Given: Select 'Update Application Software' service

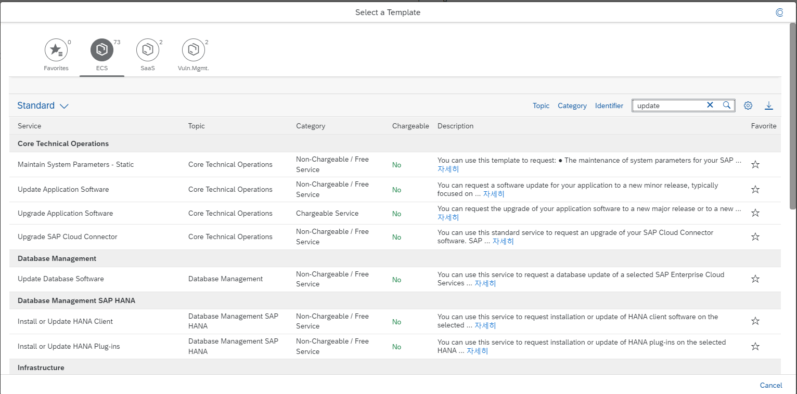Looking at the screenshot, I should pyautogui.click(x=63, y=189).
